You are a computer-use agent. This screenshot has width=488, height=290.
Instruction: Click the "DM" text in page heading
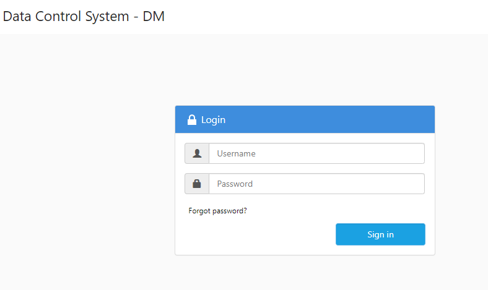pyautogui.click(x=154, y=17)
